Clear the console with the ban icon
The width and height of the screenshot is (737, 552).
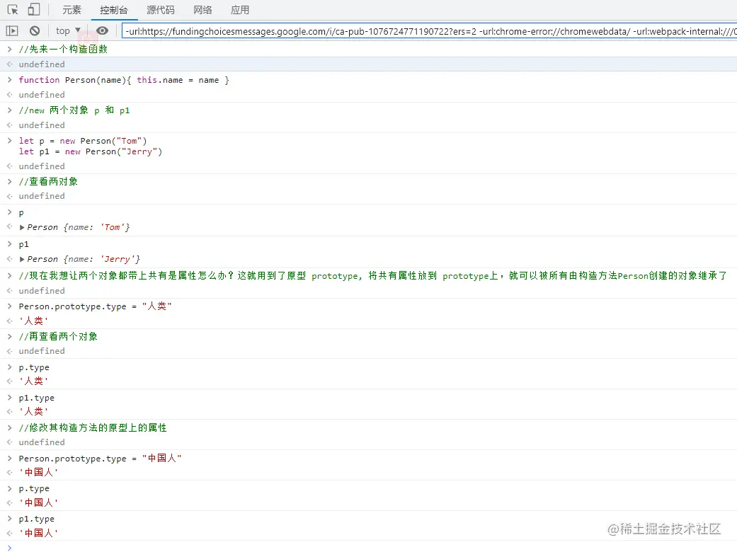34,31
